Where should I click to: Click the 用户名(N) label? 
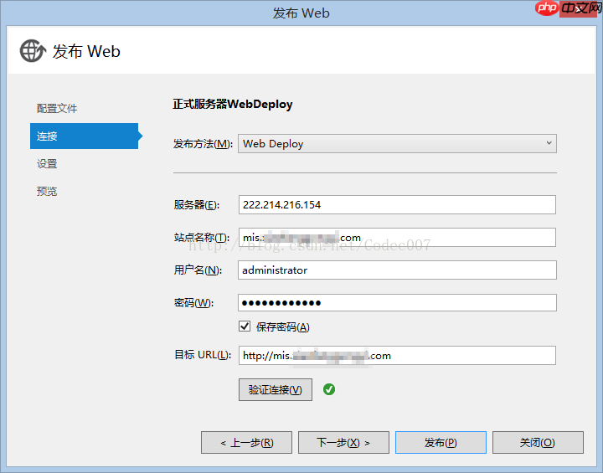(x=198, y=270)
